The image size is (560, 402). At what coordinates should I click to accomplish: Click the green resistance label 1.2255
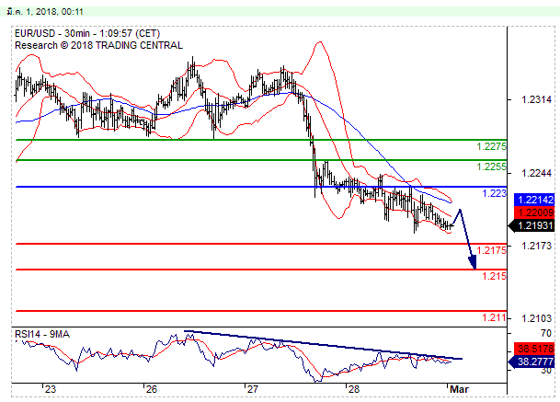pos(491,167)
